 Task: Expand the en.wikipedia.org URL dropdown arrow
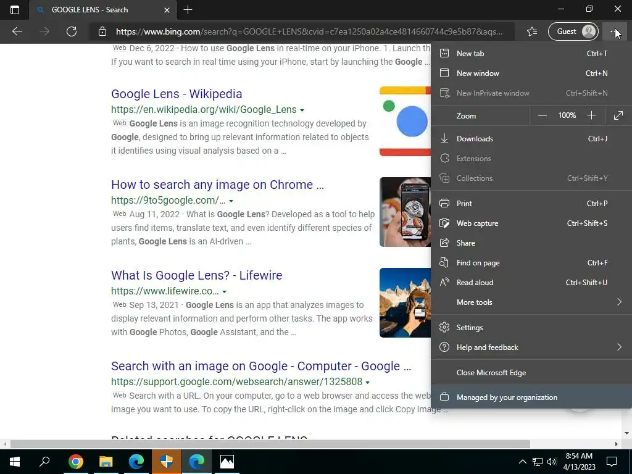302,110
